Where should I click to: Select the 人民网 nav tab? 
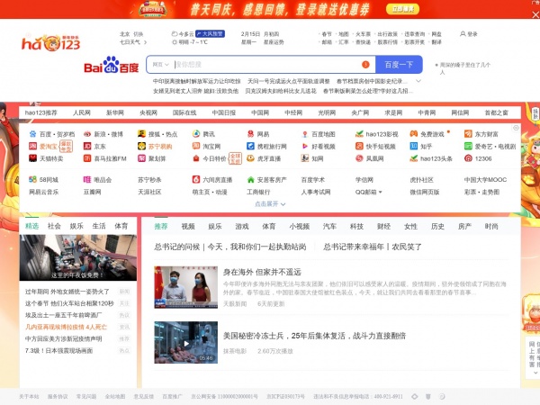82,112
